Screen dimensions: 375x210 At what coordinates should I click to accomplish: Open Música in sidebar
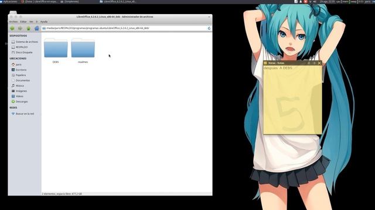point(18,86)
